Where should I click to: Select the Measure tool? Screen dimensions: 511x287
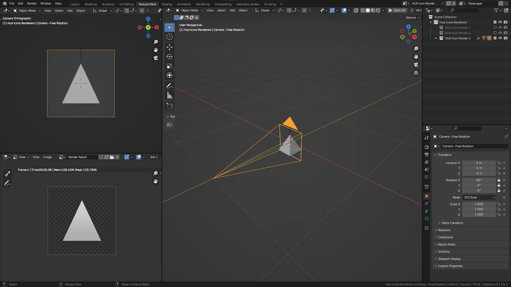coord(170,95)
